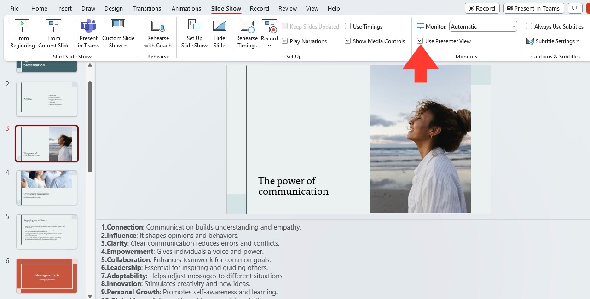Screen dimensions: 590x299
Task: Click the '7.Adaptability' note line
Action: [x=192, y=276]
